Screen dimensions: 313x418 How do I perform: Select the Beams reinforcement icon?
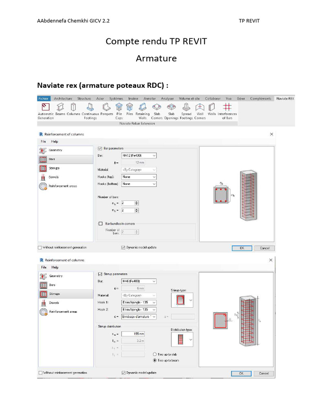coord(60,109)
